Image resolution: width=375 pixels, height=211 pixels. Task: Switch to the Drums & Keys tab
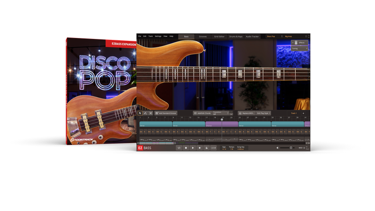pos(236,37)
